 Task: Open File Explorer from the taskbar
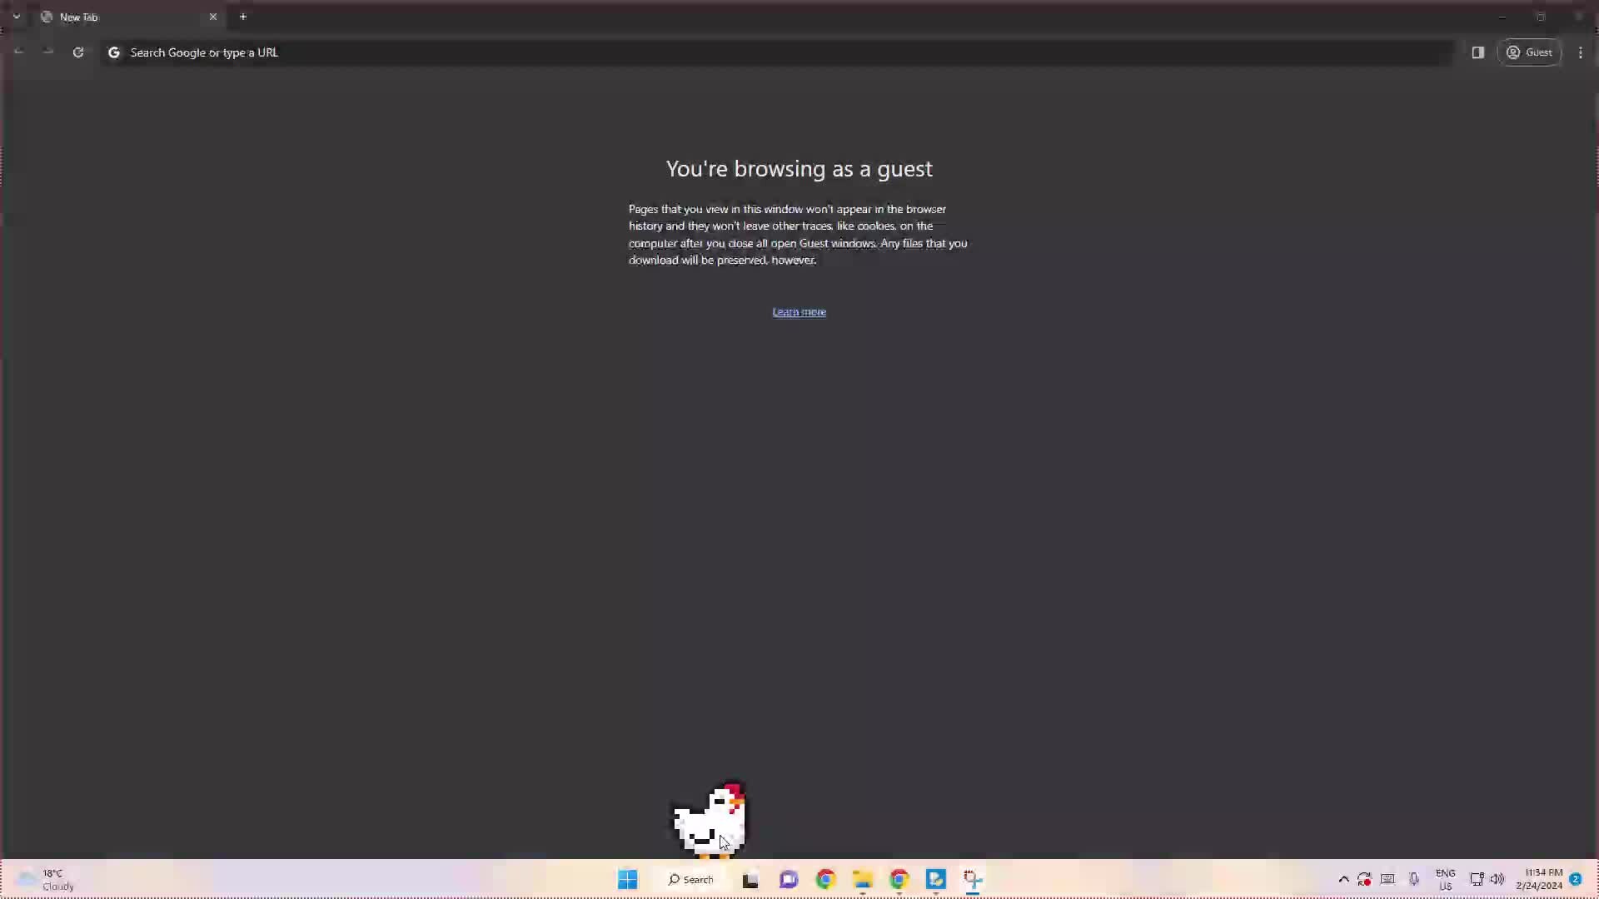[x=862, y=879]
